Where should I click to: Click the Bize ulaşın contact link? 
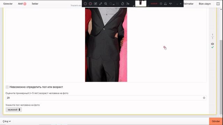tap(205, 4)
